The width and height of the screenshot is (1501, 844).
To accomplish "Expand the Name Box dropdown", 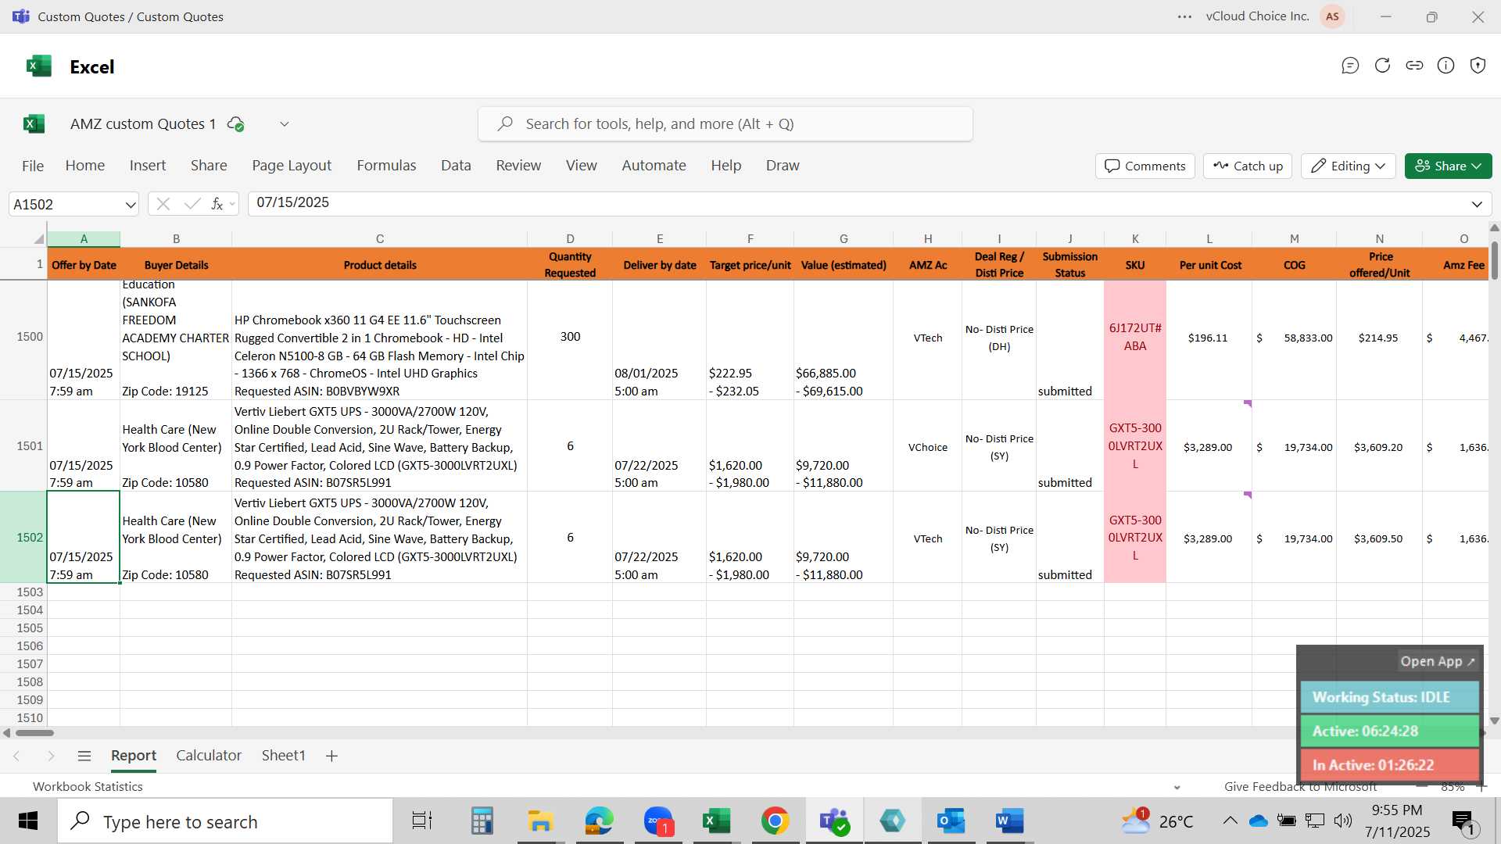I will (x=130, y=205).
